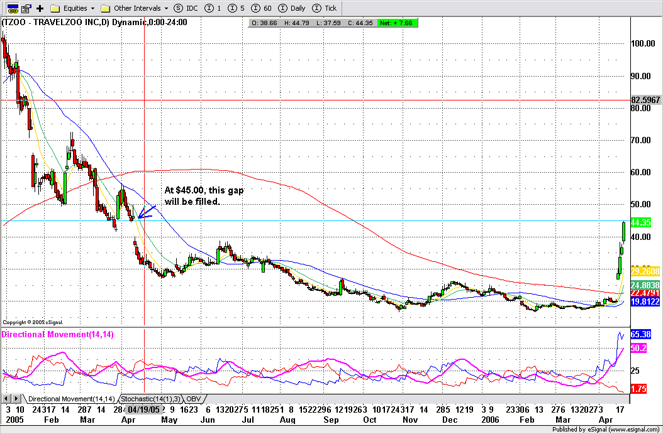Viewport: 663px width, 434px height.
Task: Switch to the Tick interval
Action: [x=325, y=8]
